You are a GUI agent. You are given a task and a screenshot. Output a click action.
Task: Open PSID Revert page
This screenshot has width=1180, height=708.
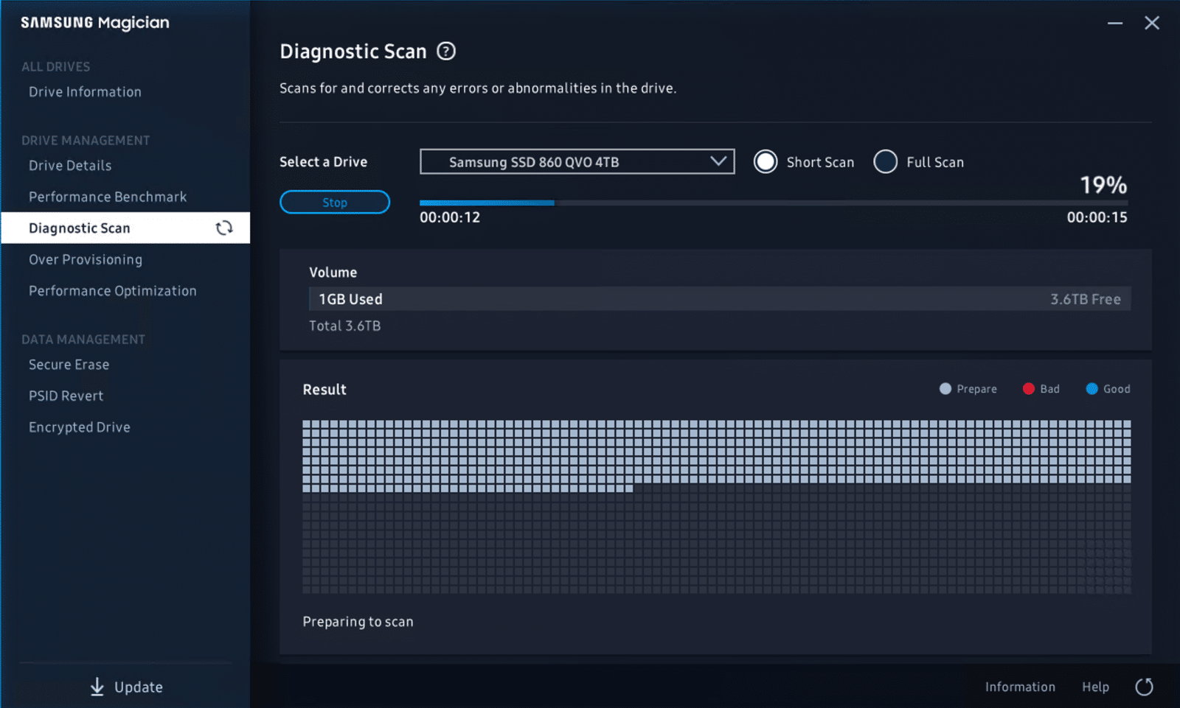(66, 396)
